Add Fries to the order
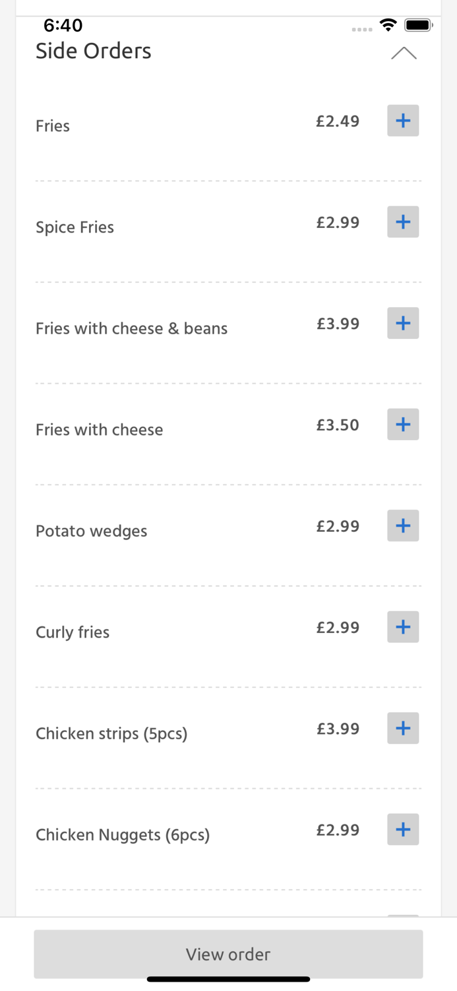457x991 pixels. [x=403, y=120]
